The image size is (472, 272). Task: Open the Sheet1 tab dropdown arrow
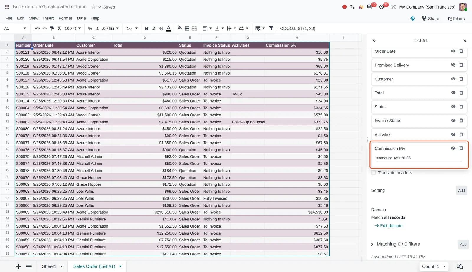(x=62, y=266)
